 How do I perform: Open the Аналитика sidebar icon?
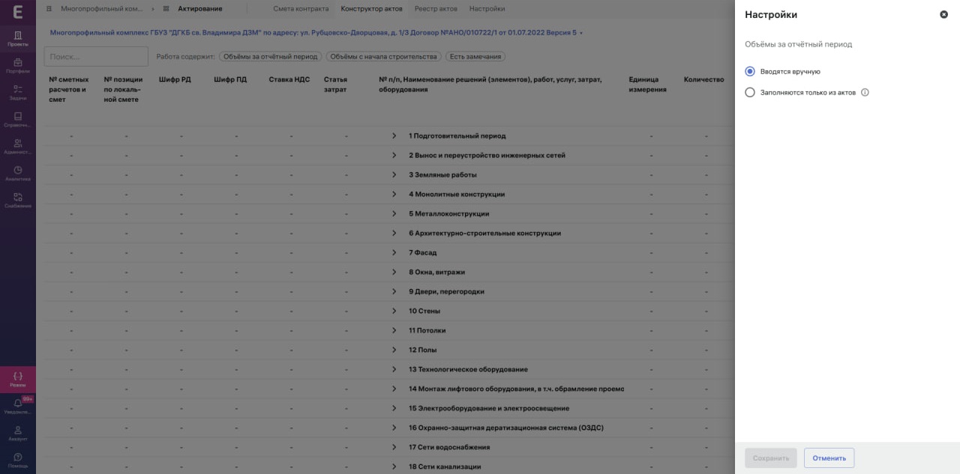(18, 173)
